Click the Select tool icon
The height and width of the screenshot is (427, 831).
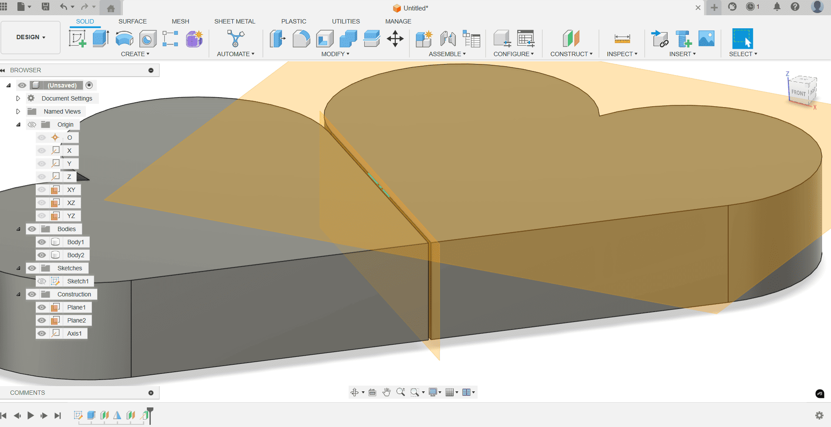point(743,39)
